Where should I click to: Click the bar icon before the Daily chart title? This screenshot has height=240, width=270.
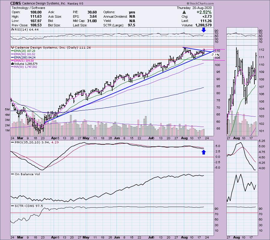coord(13,47)
